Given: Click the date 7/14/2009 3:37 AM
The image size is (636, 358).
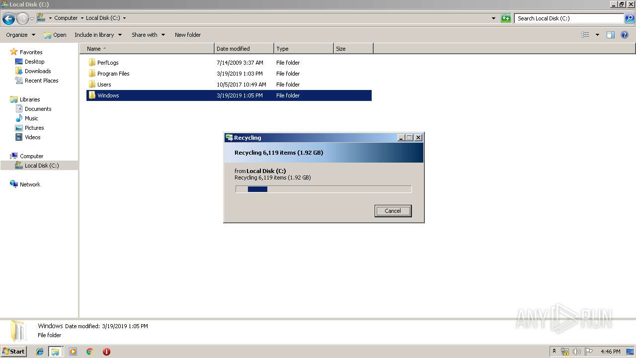Looking at the screenshot, I should [240, 63].
